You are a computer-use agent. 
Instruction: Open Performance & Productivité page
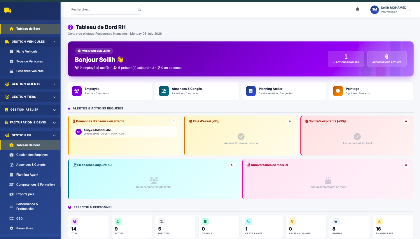coord(30,206)
